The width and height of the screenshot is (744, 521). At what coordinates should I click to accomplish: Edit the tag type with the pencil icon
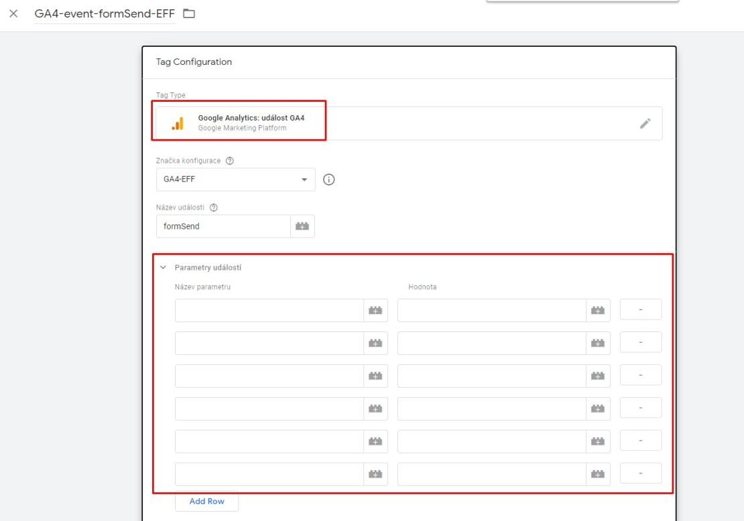645,123
